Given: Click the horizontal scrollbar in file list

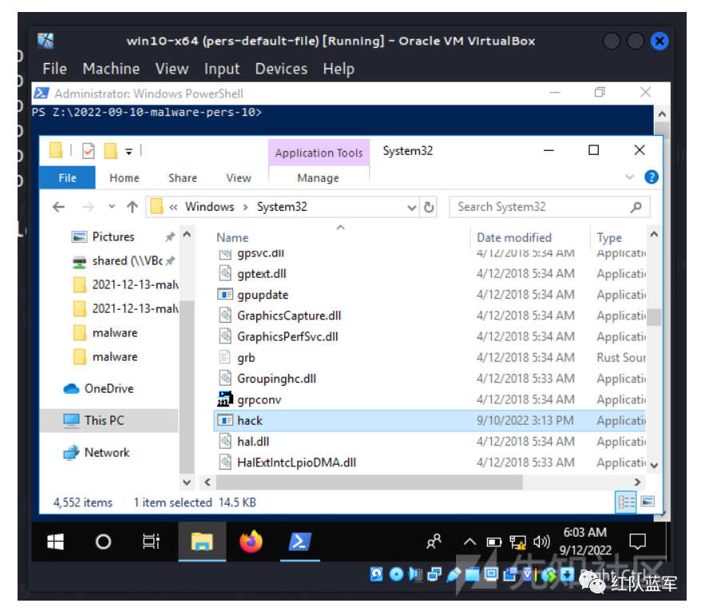Looking at the screenshot, I should pyautogui.click(x=370, y=482).
